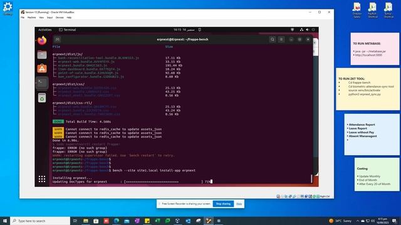
Task: Click Activities in the Ubuntu top bar
Action: [x=44, y=30]
